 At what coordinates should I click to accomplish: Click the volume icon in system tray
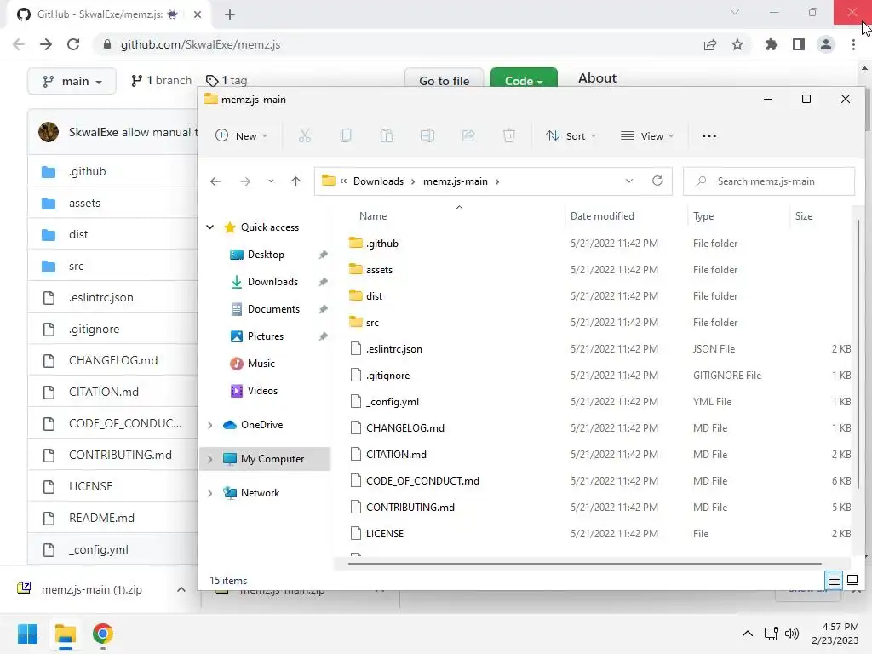click(x=792, y=634)
